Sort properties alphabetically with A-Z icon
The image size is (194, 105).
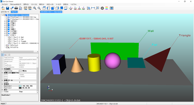pos(5,55)
